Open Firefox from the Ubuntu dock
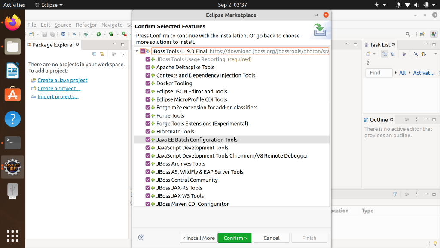This screenshot has height=248, width=440. (x=12, y=22)
